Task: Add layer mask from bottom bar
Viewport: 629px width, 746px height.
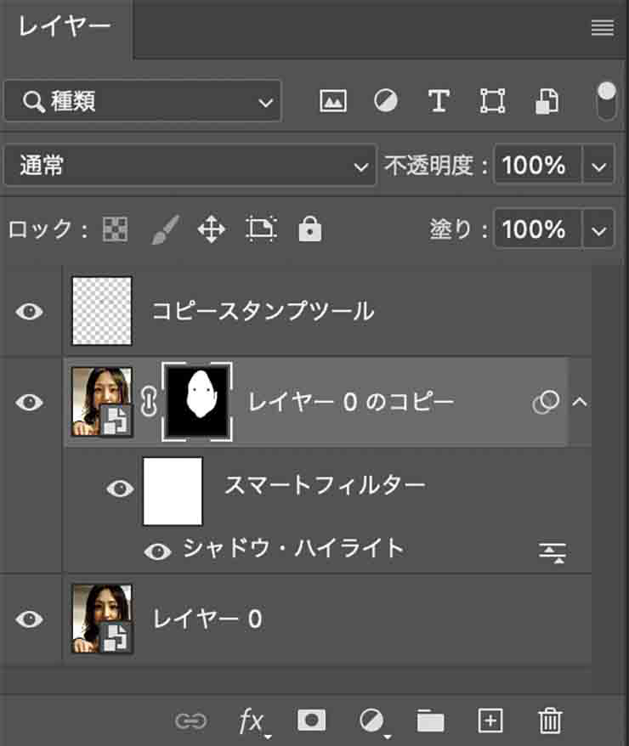Action: point(311,721)
